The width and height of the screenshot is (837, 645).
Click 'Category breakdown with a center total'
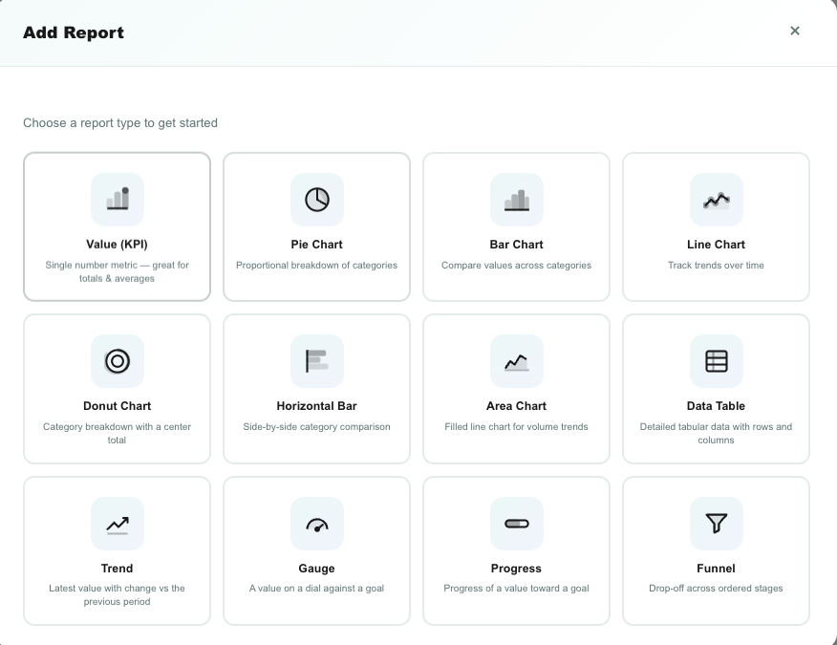tap(117, 434)
